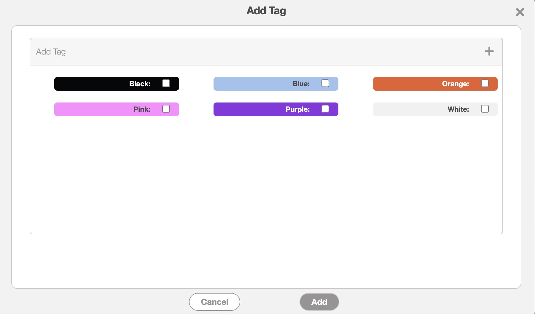Select the Pink tag checkbox

click(x=166, y=109)
